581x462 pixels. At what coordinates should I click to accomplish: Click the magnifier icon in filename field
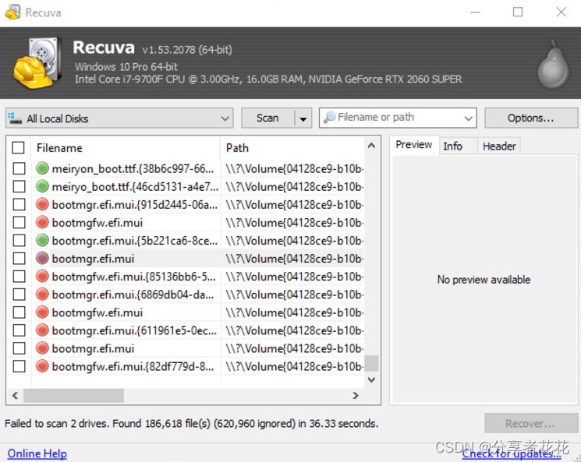coord(329,118)
